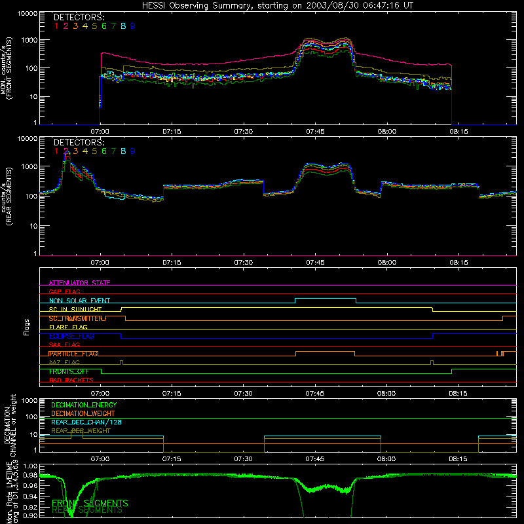Click the PARTICLE_FLAG label

(x=73, y=354)
